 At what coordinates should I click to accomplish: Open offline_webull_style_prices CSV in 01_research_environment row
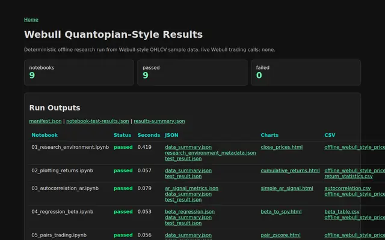pyautogui.click(x=354, y=147)
